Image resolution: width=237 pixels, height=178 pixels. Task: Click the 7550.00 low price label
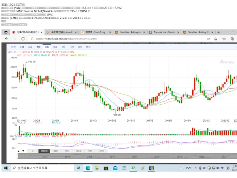(117, 115)
